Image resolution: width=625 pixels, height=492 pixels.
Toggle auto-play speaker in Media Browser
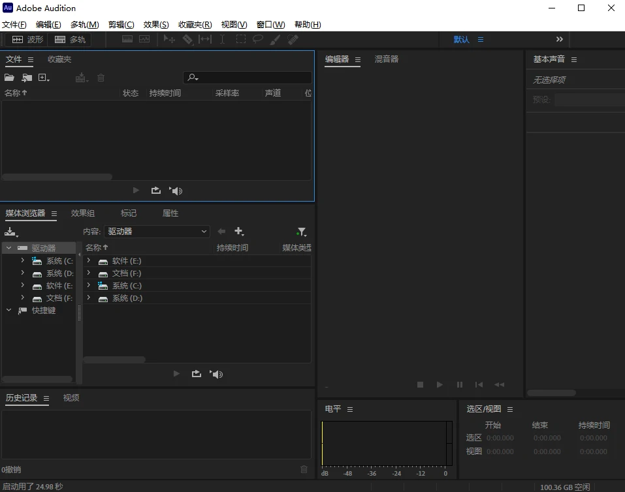[x=216, y=374]
